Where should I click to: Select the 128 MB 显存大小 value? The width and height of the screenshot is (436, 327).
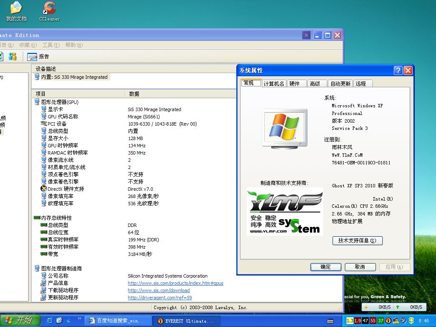click(135, 138)
